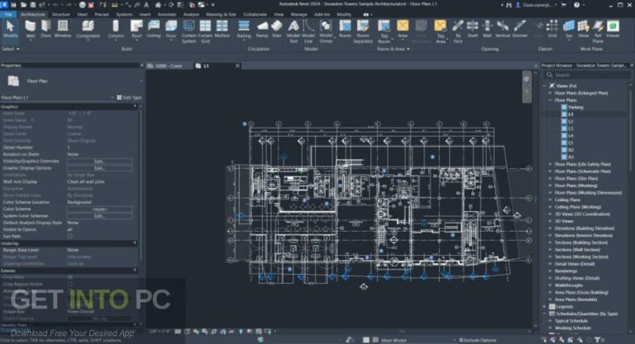Expand the 3D Views node
Image resolution: width=635 pixels, height=344 pixels.
tap(551, 221)
